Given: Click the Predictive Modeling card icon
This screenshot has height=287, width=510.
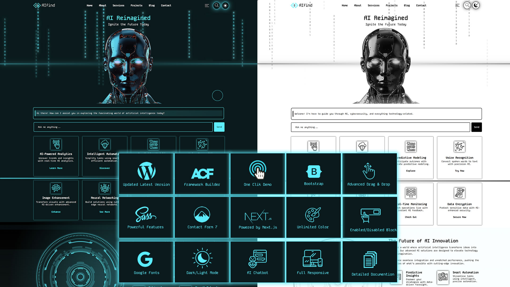Looking at the screenshot, I should click(x=411, y=146).
